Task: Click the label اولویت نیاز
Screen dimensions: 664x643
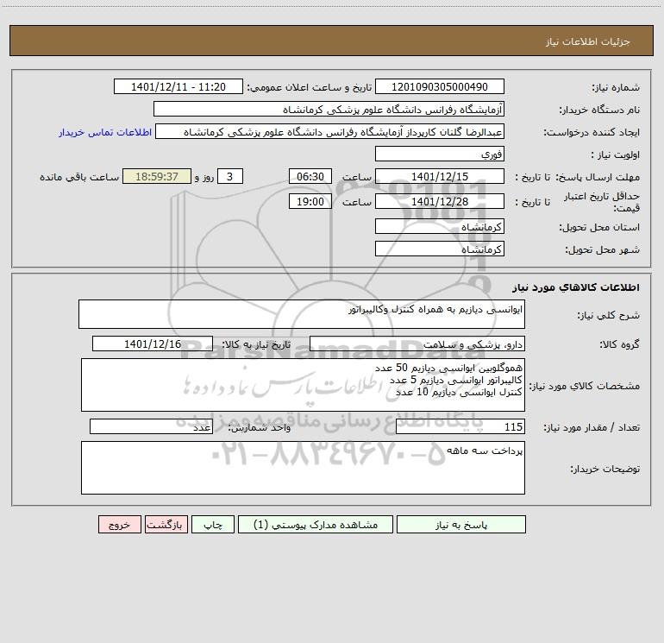Action: pyautogui.click(x=616, y=155)
